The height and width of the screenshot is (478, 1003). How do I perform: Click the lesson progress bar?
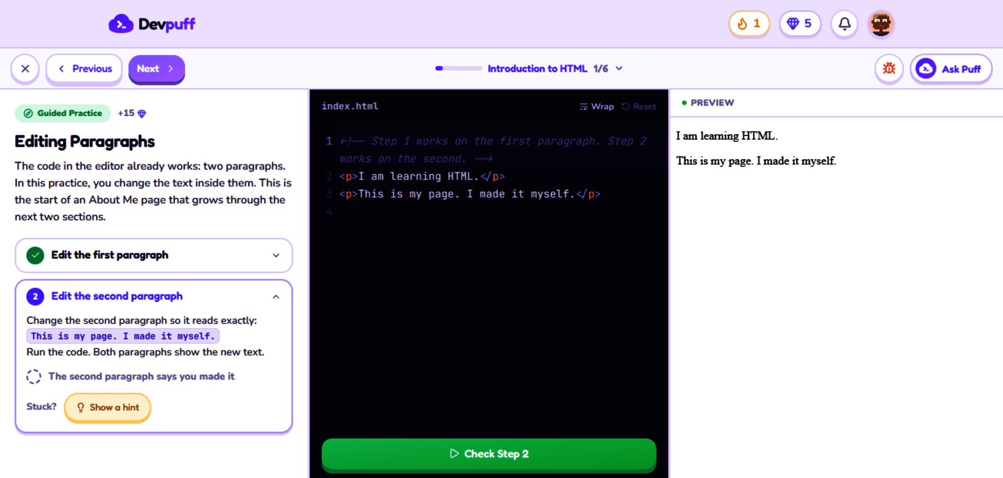click(458, 69)
